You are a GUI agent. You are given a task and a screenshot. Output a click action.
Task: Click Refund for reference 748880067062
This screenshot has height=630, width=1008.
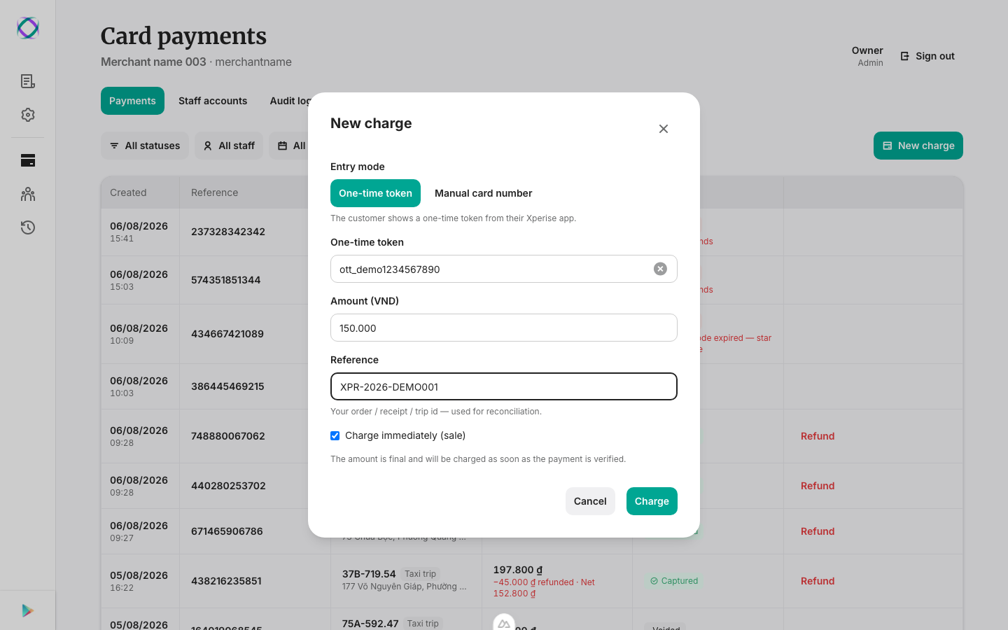[x=818, y=436]
